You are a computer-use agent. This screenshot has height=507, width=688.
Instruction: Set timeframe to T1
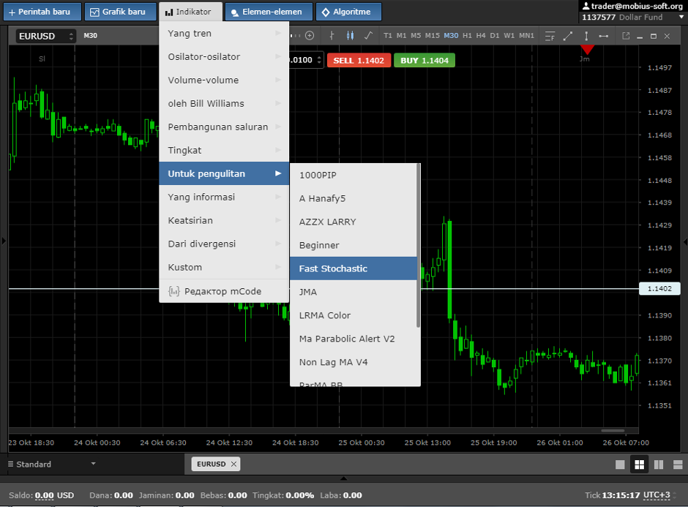pyautogui.click(x=388, y=36)
